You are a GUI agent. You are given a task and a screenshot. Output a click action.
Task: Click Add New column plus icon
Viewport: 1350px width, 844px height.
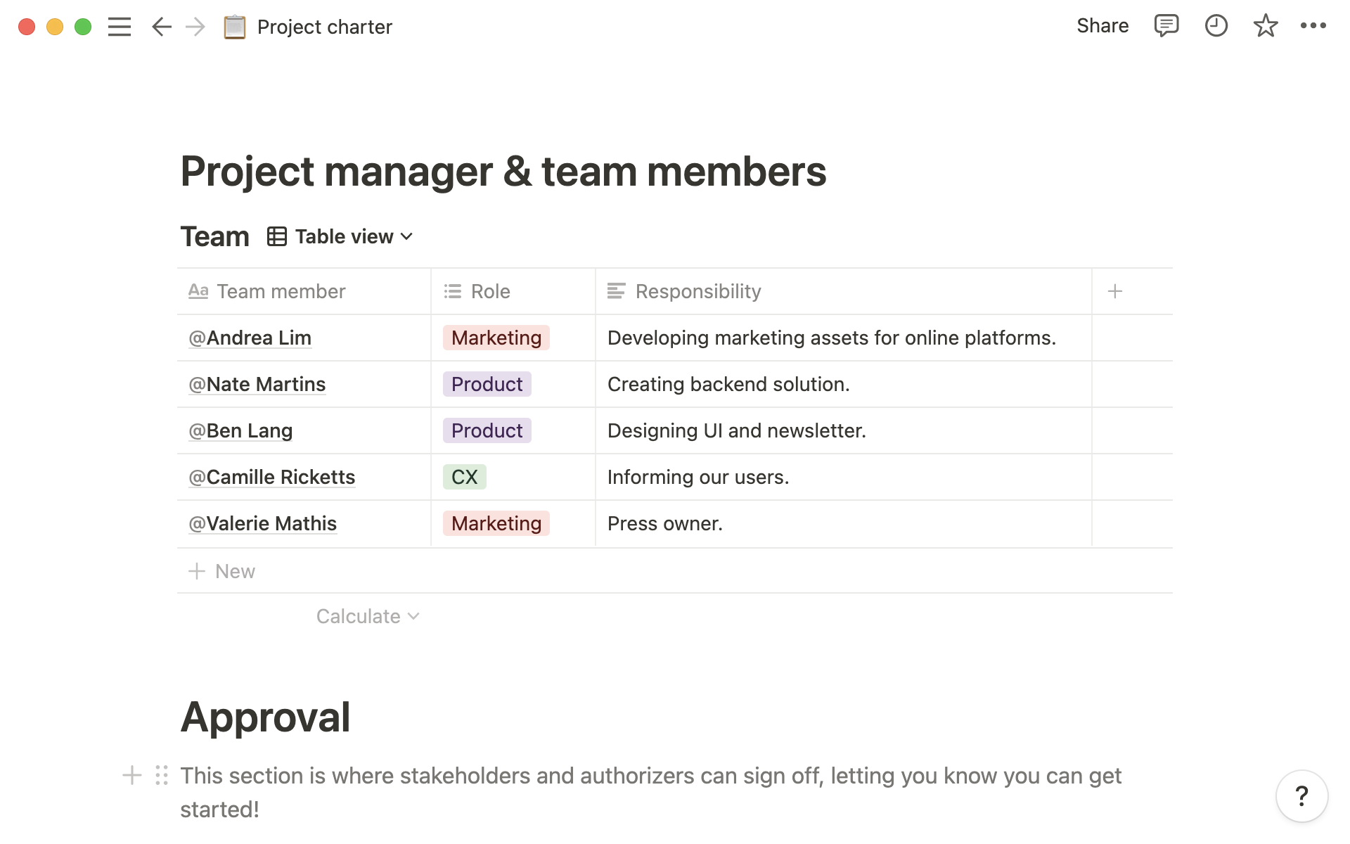[1116, 290]
